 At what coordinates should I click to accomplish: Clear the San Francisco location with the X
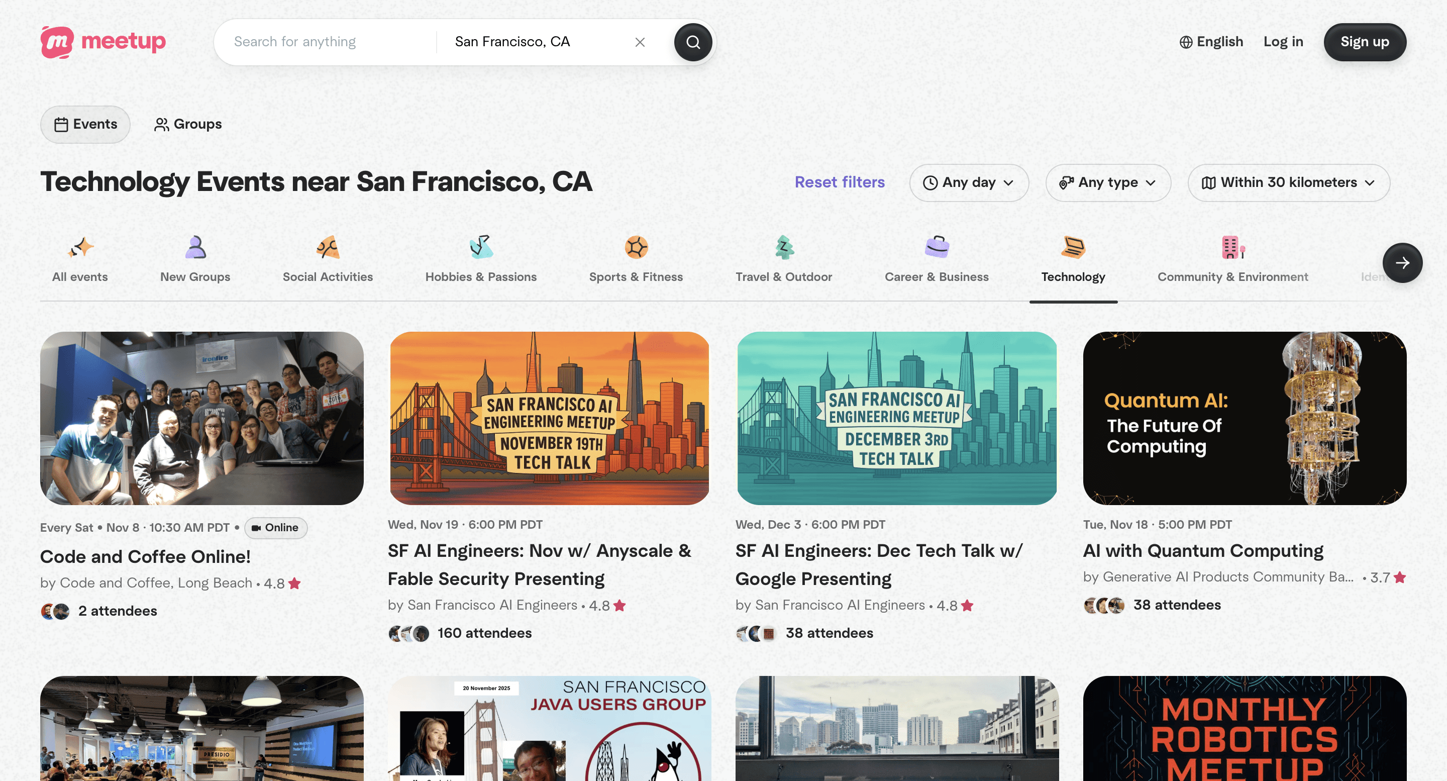pos(640,42)
